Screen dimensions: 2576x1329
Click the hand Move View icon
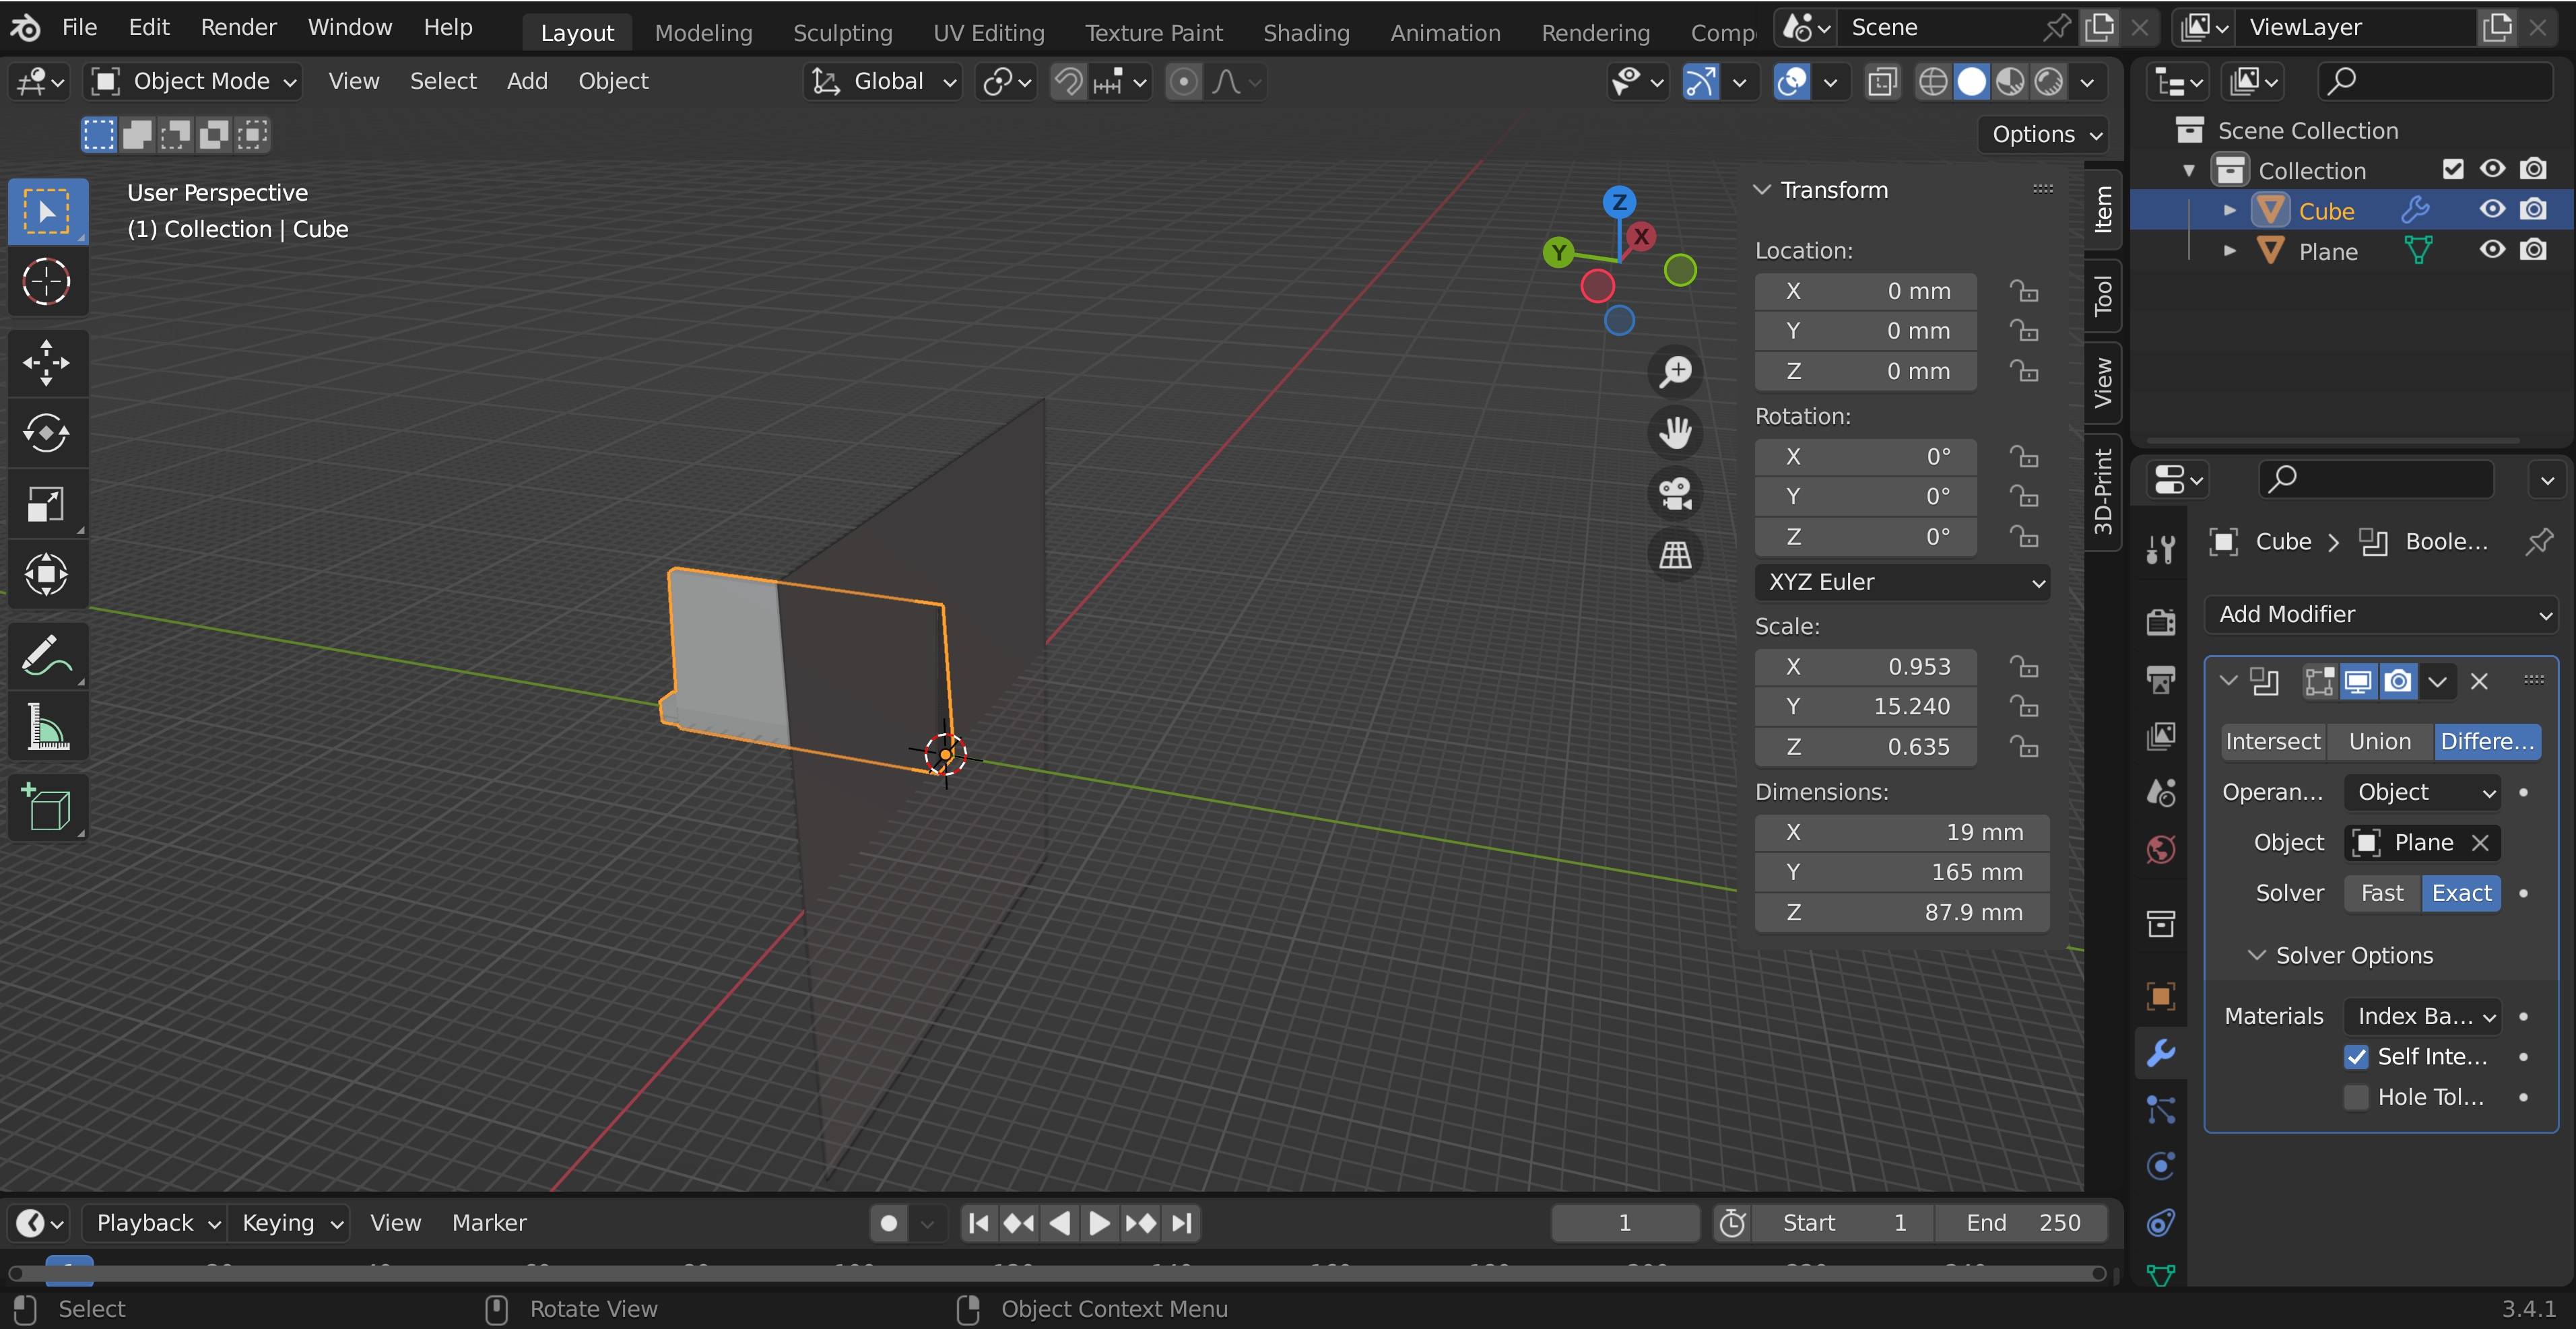click(1675, 433)
